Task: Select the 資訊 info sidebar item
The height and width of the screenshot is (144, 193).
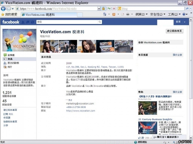Action: tap(19, 59)
